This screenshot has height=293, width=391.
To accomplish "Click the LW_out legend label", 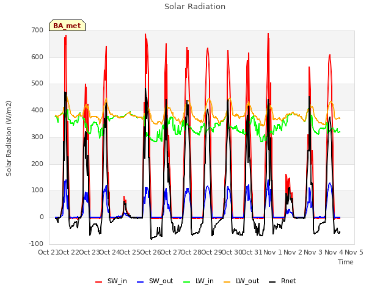I will coord(247,281).
